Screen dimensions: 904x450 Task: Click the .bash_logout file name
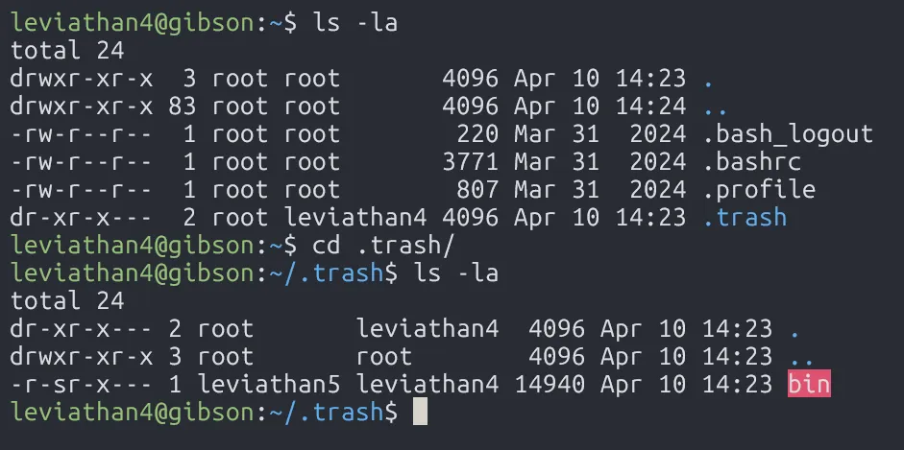pos(788,133)
